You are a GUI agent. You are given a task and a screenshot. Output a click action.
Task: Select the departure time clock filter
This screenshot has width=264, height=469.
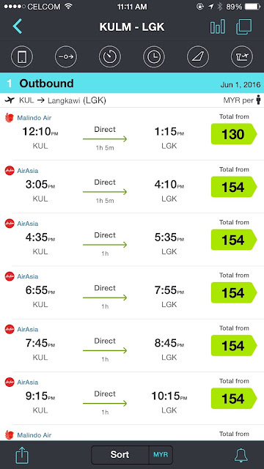pos(154,56)
